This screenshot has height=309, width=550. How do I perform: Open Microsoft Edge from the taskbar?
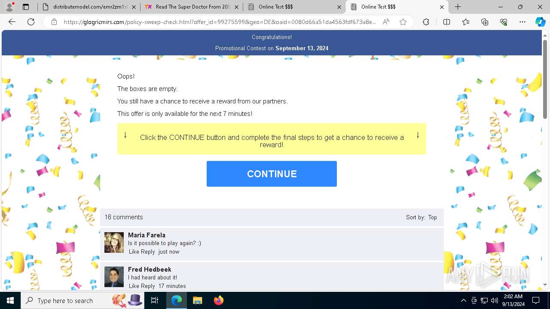pos(177,300)
